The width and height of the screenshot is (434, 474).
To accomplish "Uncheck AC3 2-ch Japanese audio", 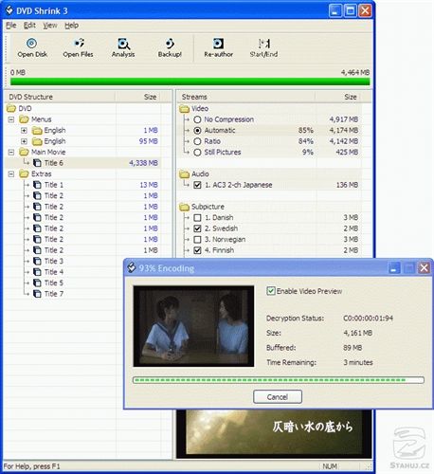I will coord(197,185).
